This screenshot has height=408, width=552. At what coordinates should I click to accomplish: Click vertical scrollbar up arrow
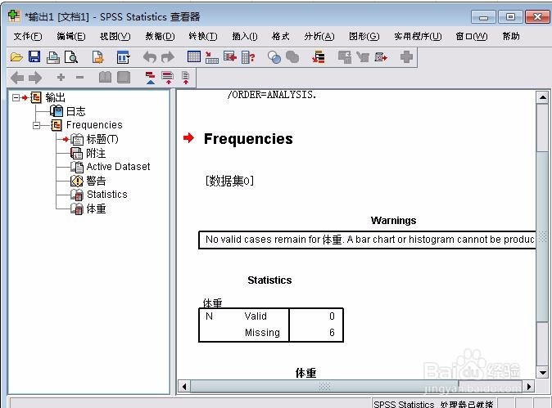pos(542,97)
